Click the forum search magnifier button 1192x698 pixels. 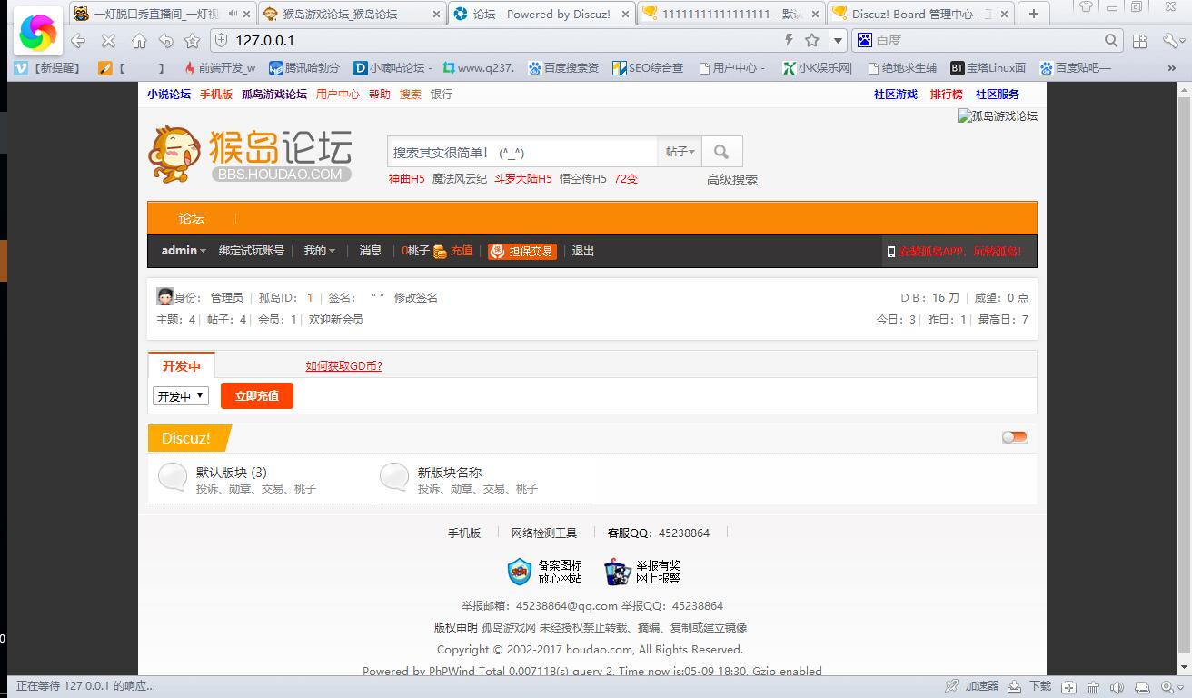click(722, 152)
